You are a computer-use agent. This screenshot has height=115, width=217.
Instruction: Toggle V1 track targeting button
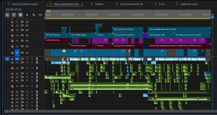17,53
